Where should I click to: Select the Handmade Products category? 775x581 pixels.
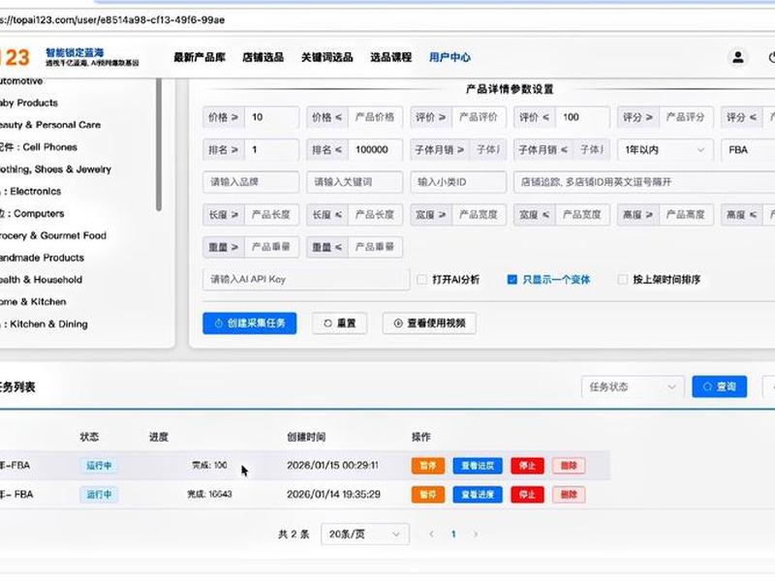pos(42,258)
